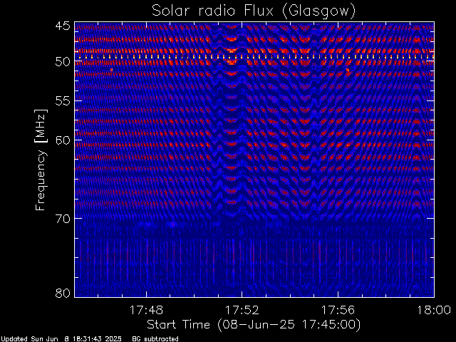The width and height of the screenshot is (456, 342).
Task: Click the 'BG subtracted' note
Action: [155, 339]
